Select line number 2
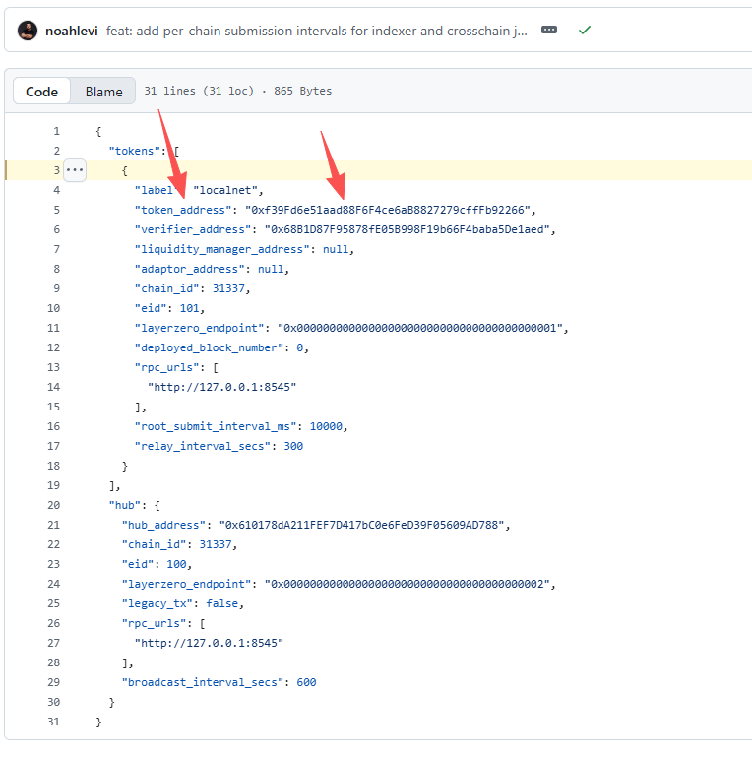The image size is (752, 757). click(56, 151)
